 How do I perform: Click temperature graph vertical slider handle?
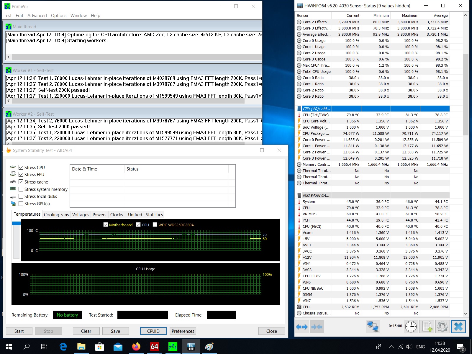[16, 223]
